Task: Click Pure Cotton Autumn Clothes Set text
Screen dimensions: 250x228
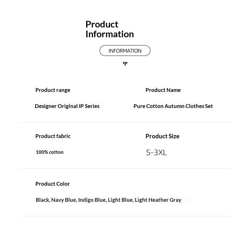Action: coord(173,106)
